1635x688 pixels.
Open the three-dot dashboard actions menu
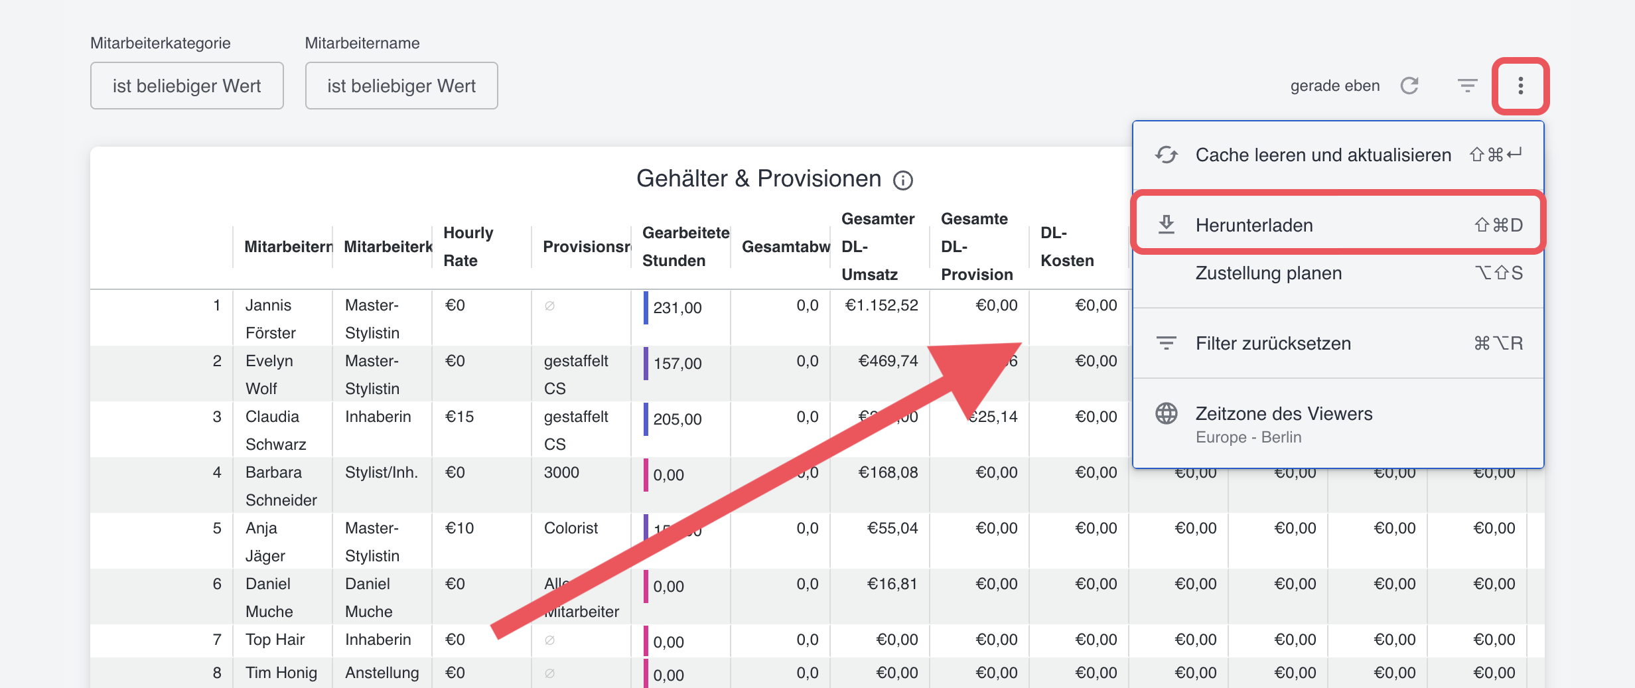pos(1520,86)
